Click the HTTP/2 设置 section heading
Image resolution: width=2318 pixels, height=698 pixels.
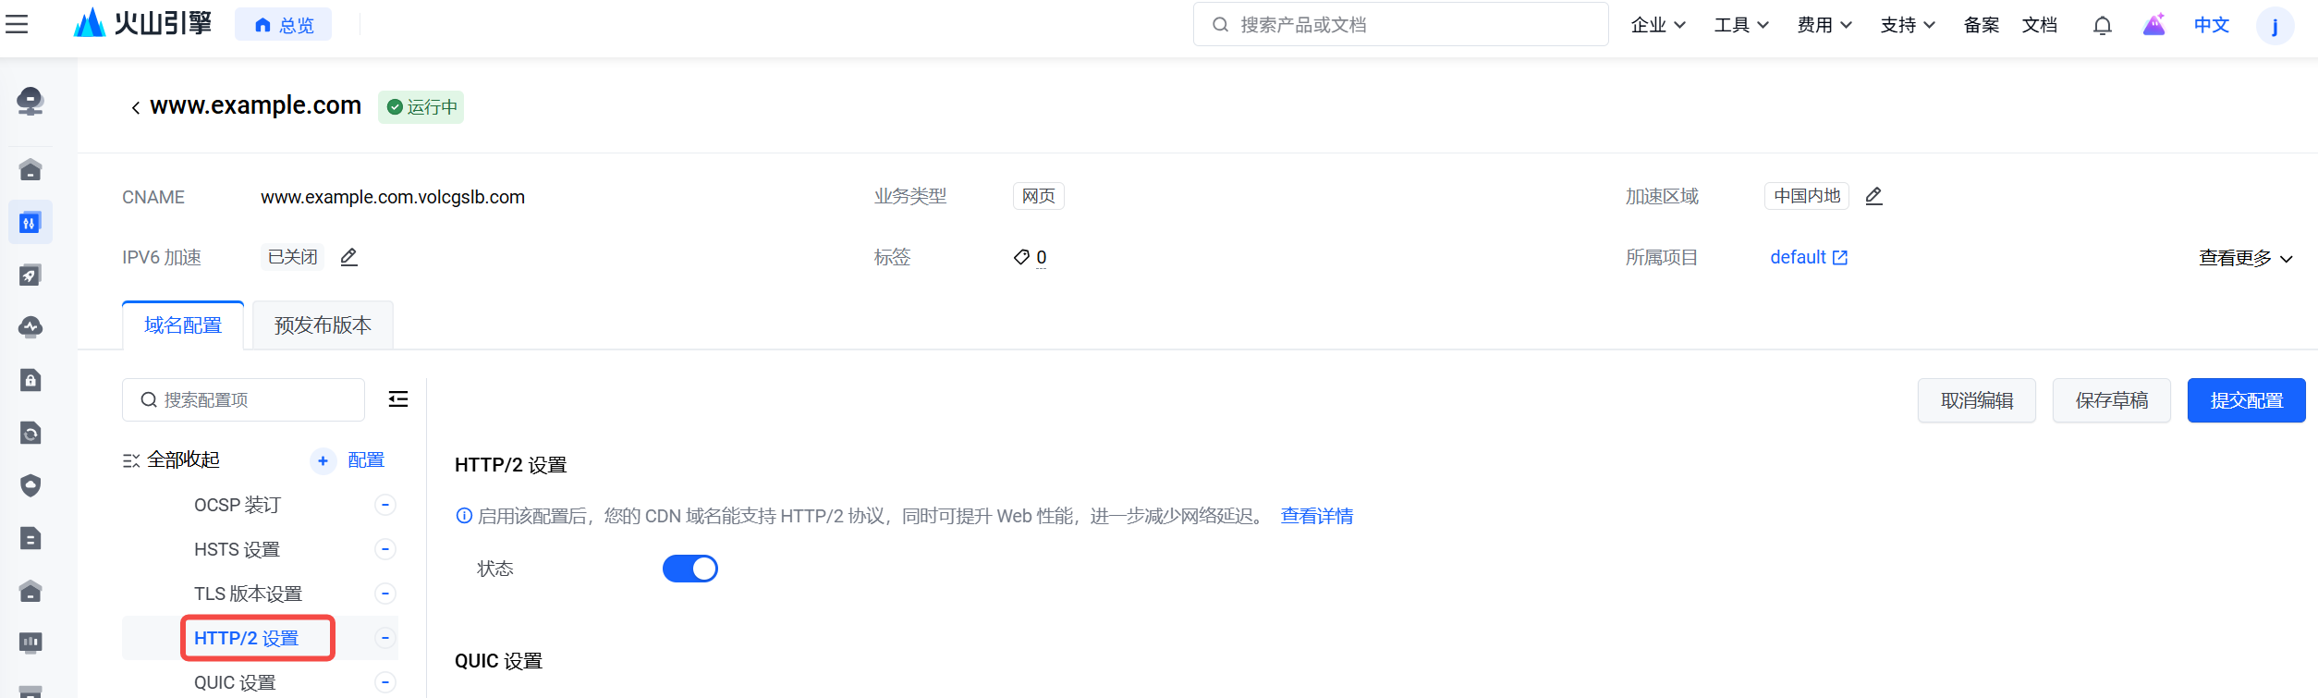click(511, 465)
